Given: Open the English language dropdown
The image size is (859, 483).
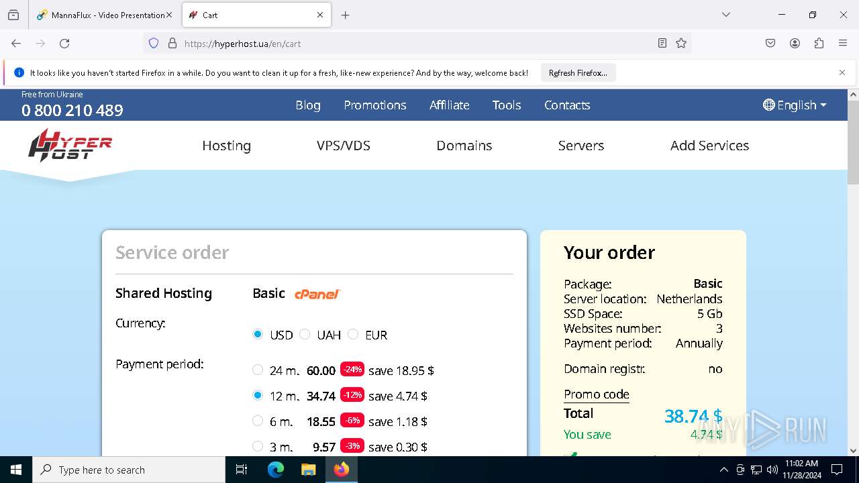Looking at the screenshot, I should [795, 105].
